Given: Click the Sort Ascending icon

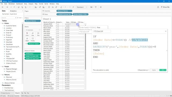Looking at the screenshot, I should coord(53,7).
